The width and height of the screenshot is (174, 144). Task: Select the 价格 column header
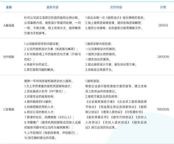coord(163,7)
